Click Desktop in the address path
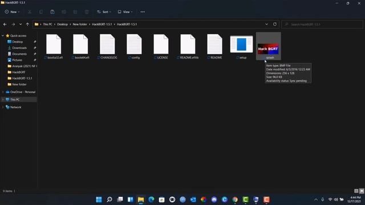 [62, 24]
